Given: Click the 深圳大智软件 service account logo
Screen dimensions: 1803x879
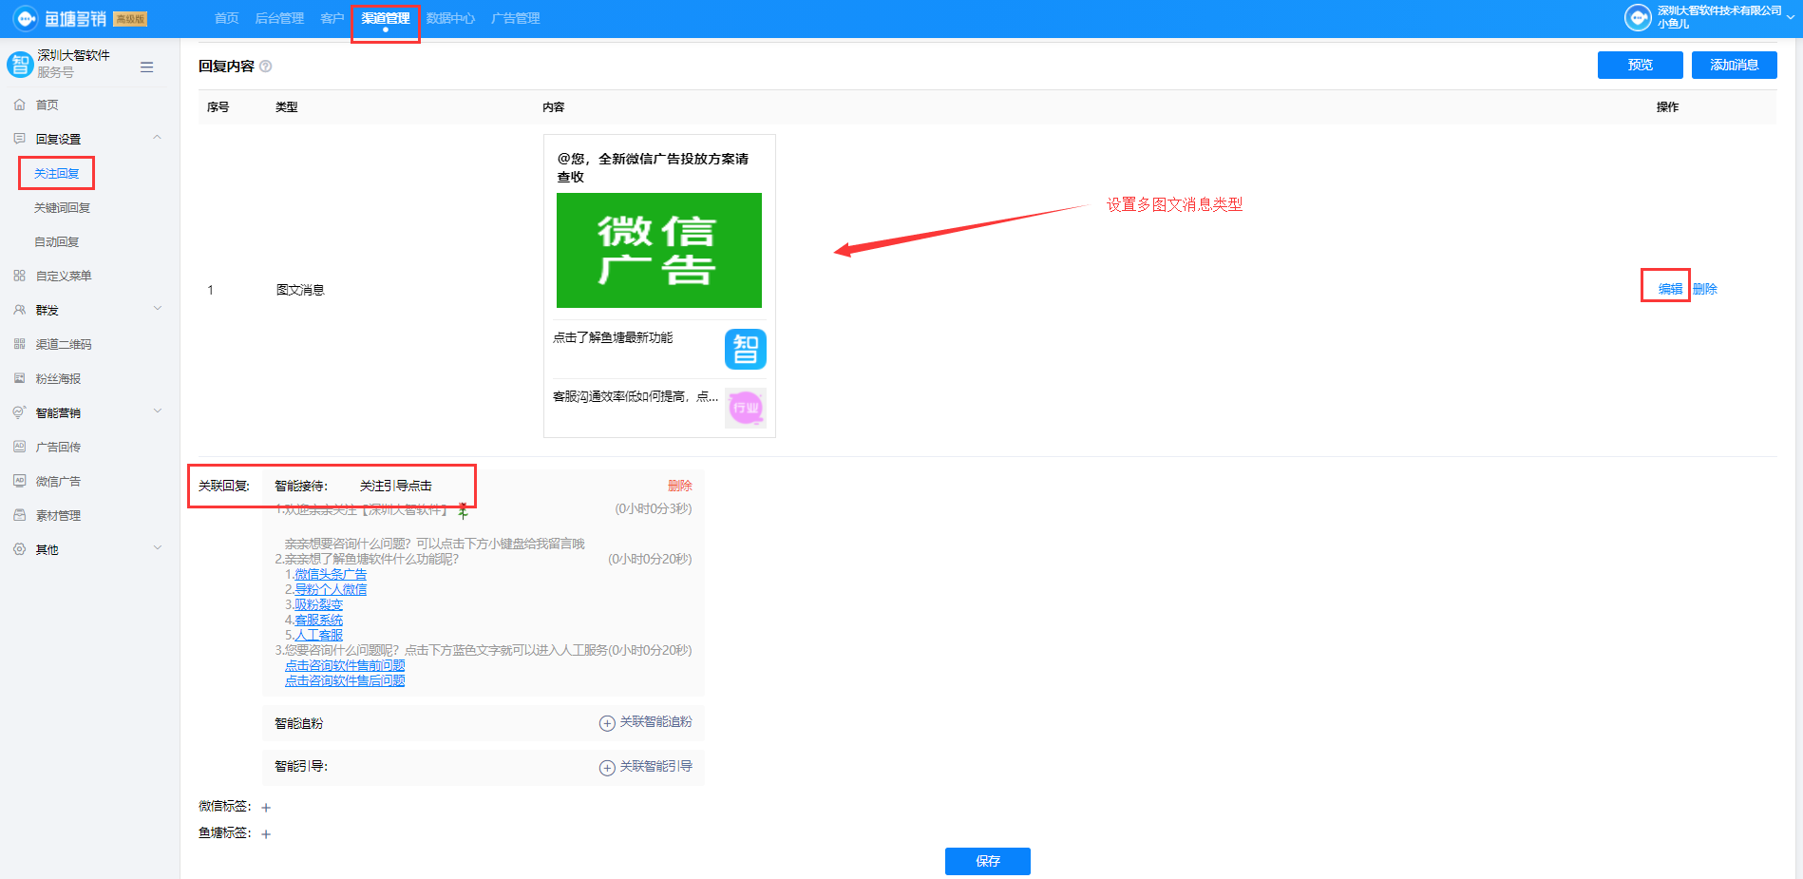Looking at the screenshot, I should pyautogui.click(x=19, y=64).
